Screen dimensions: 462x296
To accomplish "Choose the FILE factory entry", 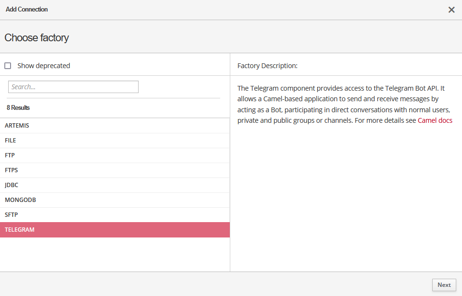I will pyautogui.click(x=115, y=141).
